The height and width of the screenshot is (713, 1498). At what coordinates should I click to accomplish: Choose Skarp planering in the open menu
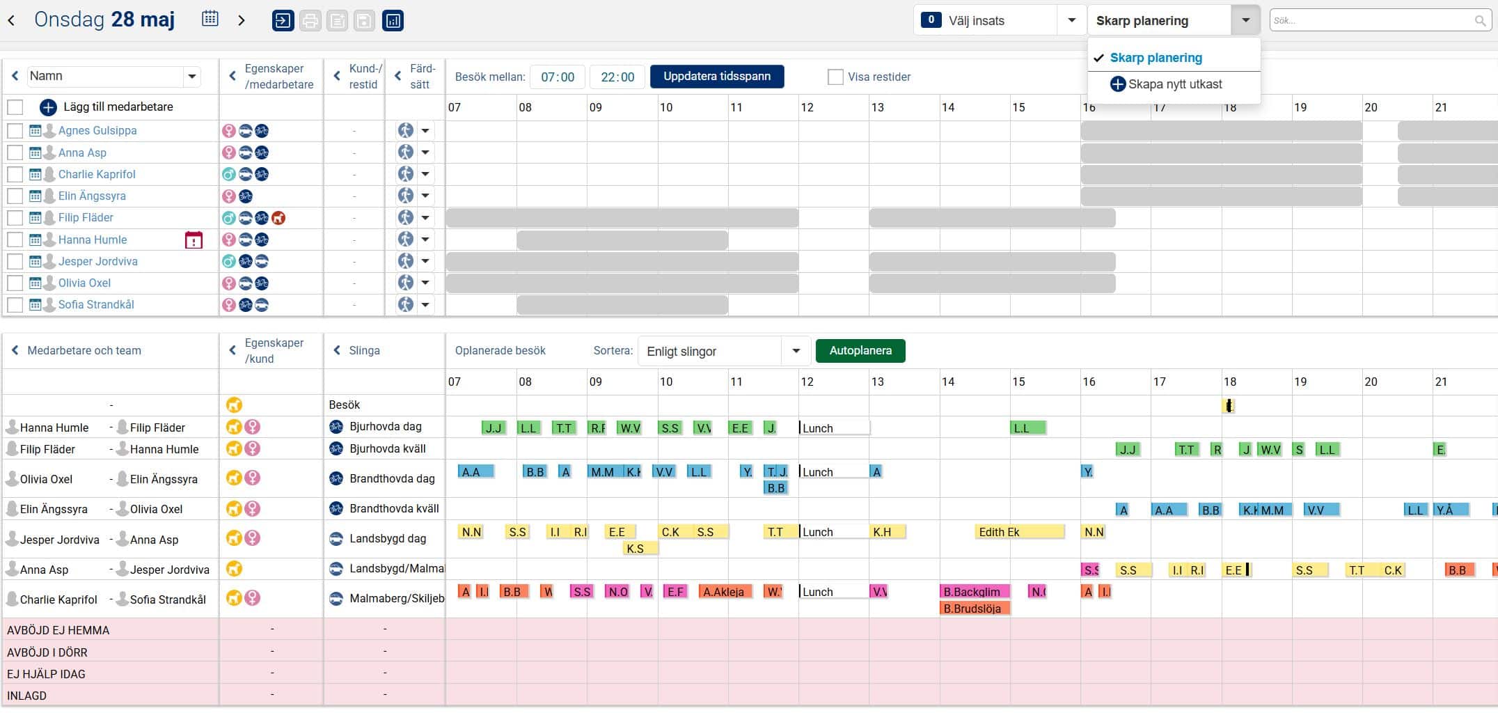(1156, 58)
